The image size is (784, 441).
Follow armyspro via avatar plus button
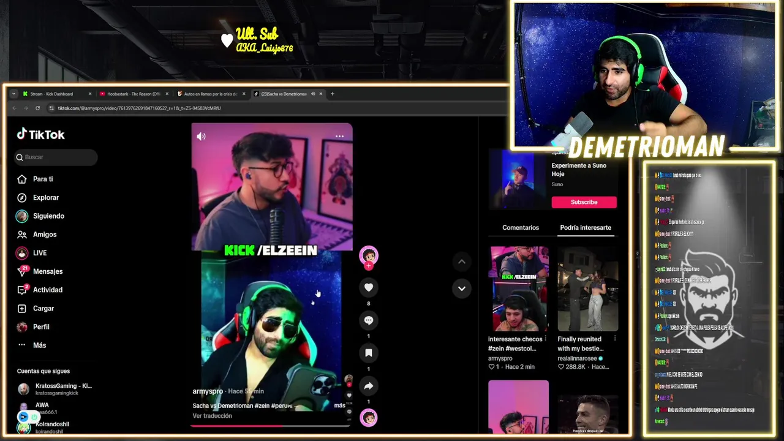[369, 266]
